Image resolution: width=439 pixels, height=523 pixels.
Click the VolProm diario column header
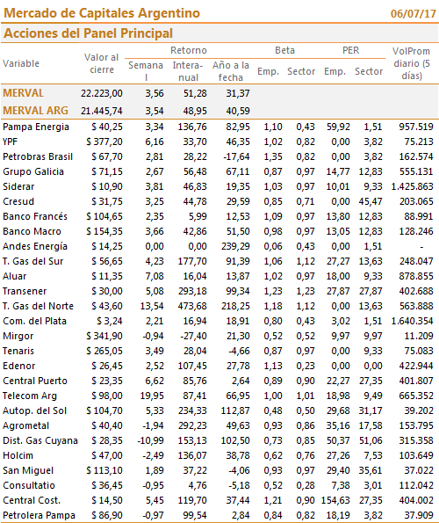coord(412,63)
